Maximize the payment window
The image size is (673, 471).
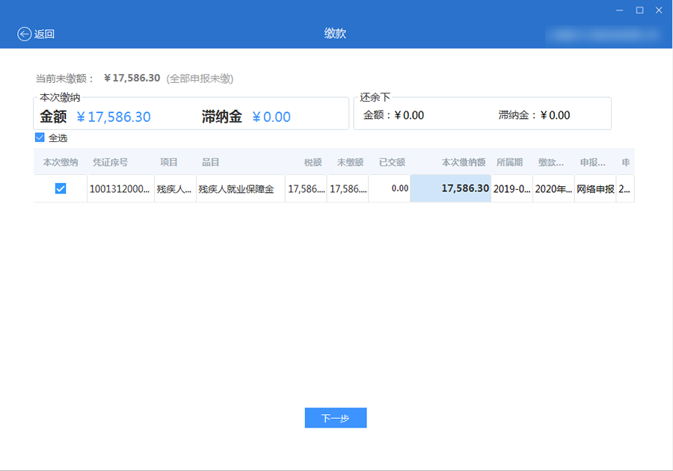(639, 10)
